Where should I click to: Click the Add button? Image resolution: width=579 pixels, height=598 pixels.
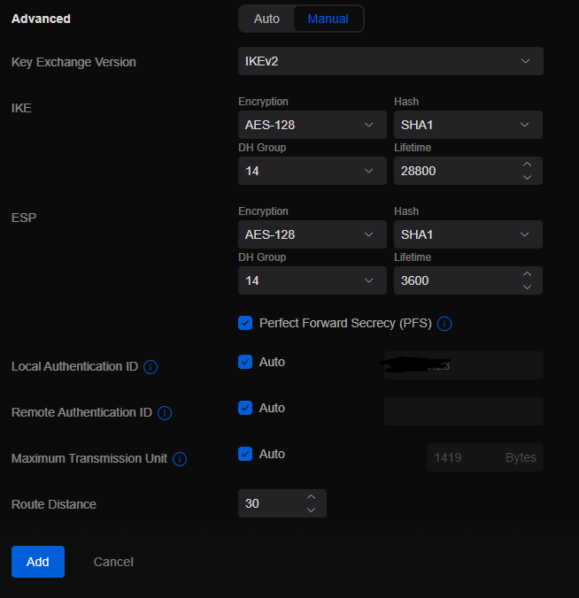tap(38, 562)
